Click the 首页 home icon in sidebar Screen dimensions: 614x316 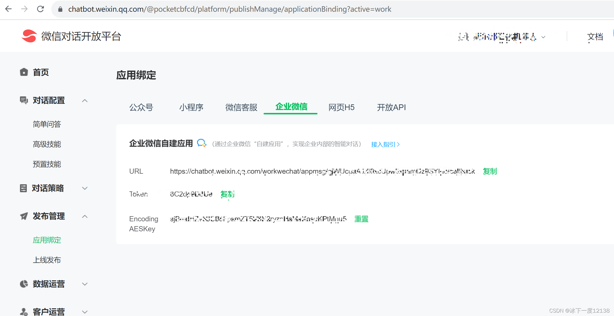point(24,72)
